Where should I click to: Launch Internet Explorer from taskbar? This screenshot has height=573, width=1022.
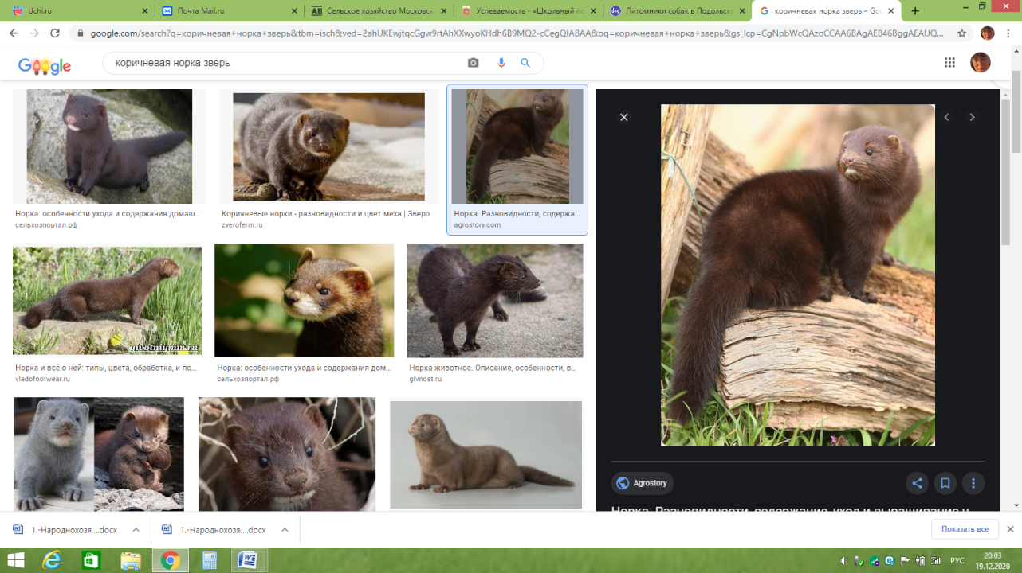click(x=53, y=560)
